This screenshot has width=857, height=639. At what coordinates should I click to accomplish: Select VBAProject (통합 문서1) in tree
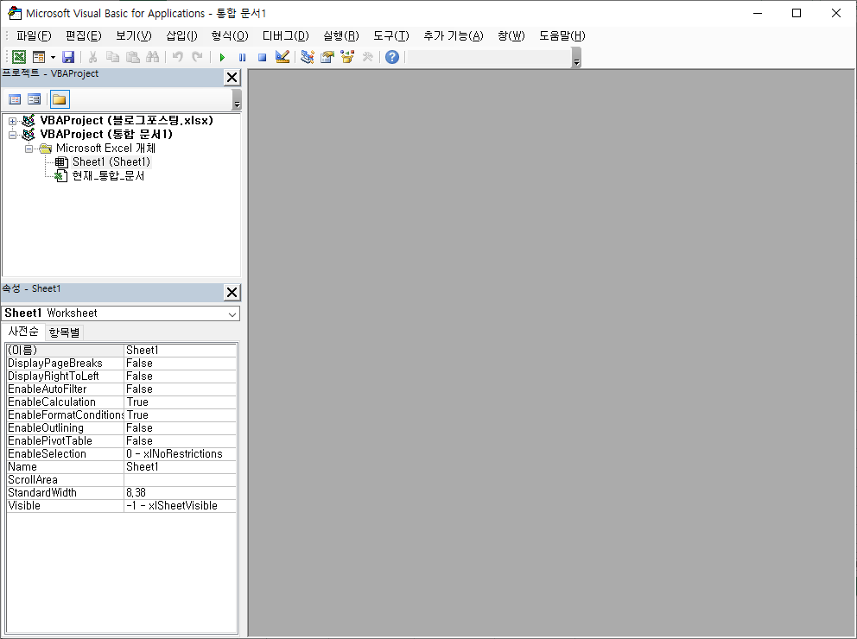[106, 134]
